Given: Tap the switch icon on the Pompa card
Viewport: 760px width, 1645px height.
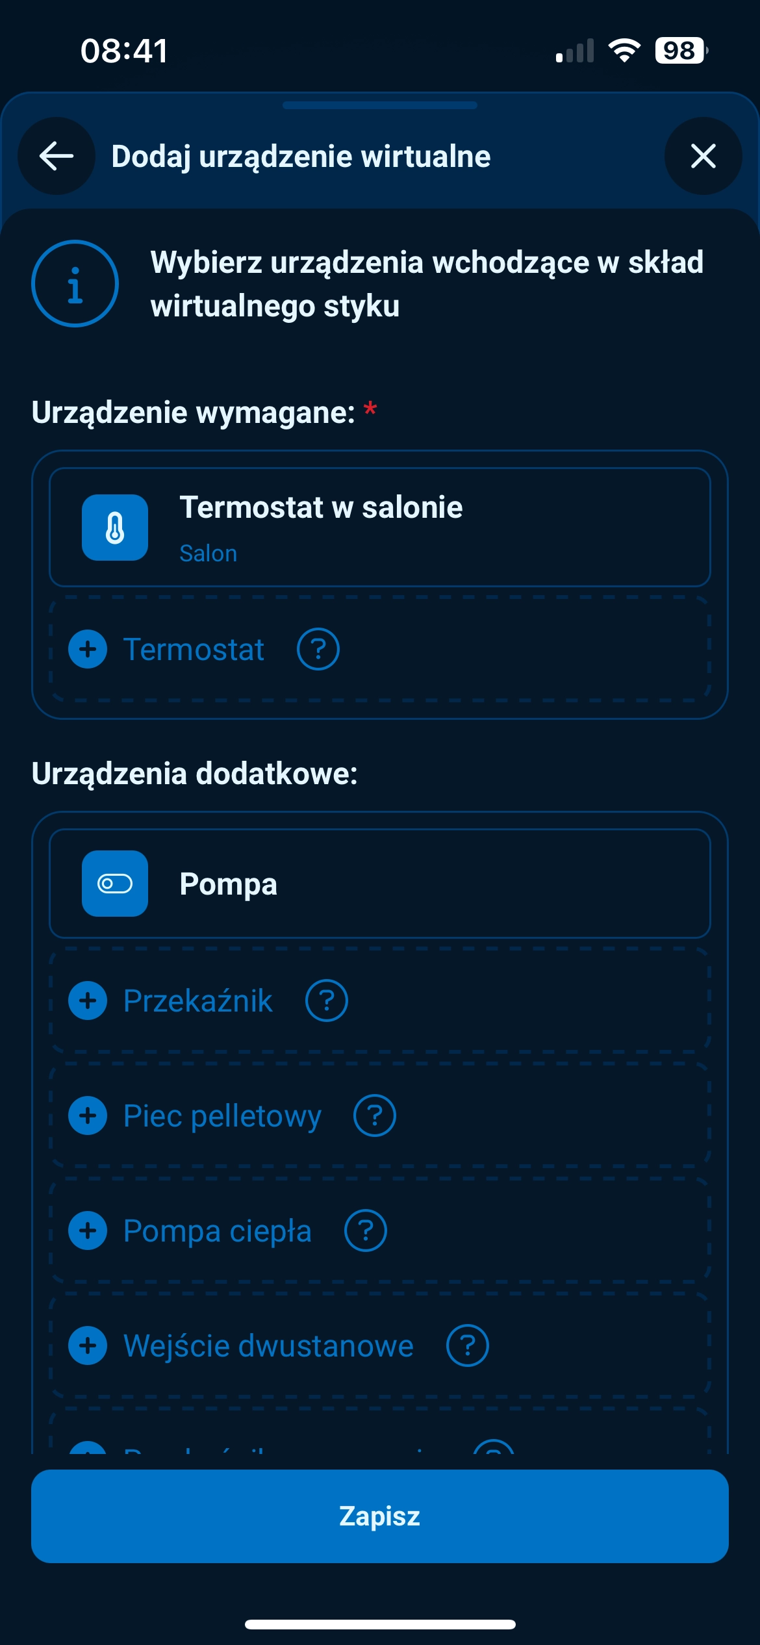Looking at the screenshot, I should [115, 884].
